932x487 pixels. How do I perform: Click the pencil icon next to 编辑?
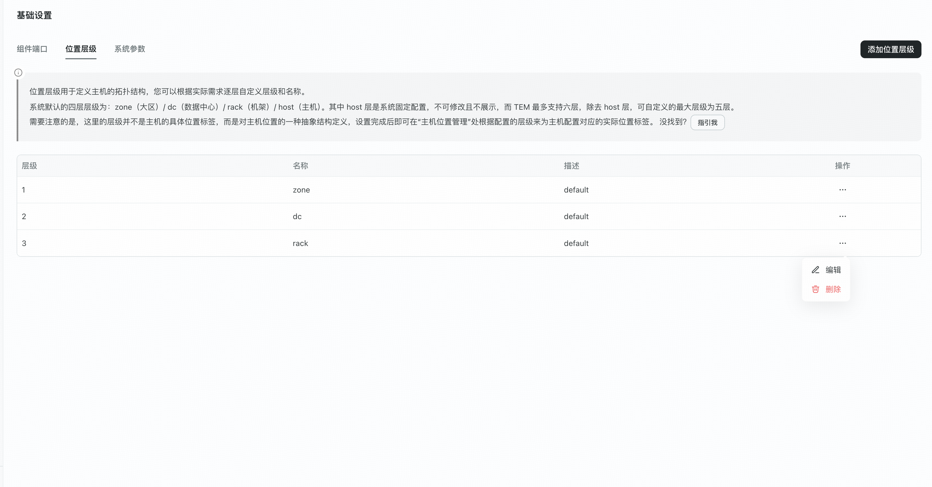tap(816, 270)
